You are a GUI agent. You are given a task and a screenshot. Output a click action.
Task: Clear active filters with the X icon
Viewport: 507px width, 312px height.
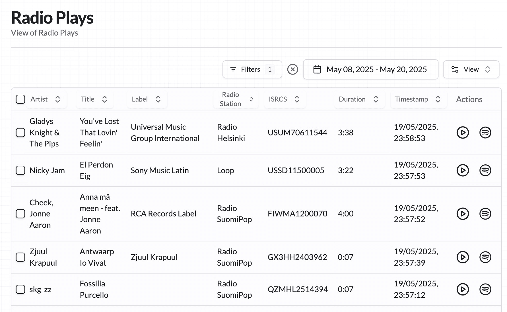point(292,69)
